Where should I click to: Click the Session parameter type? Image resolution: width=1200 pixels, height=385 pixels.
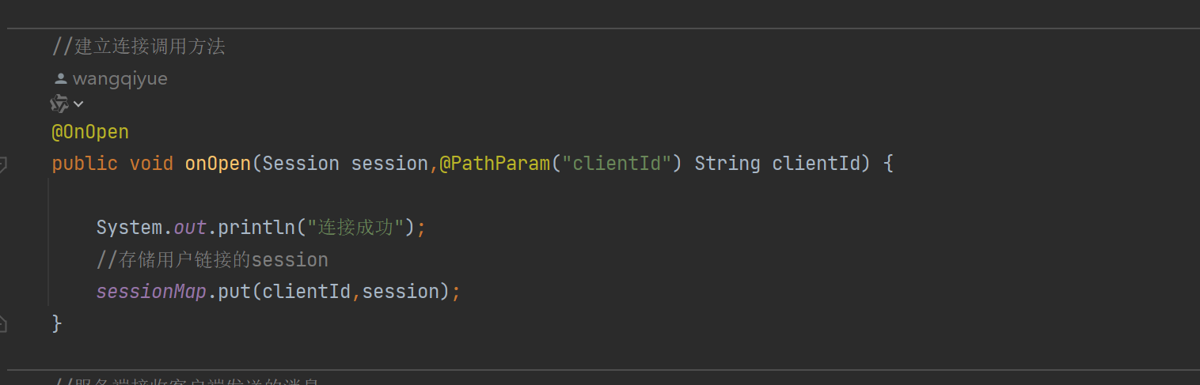point(301,164)
